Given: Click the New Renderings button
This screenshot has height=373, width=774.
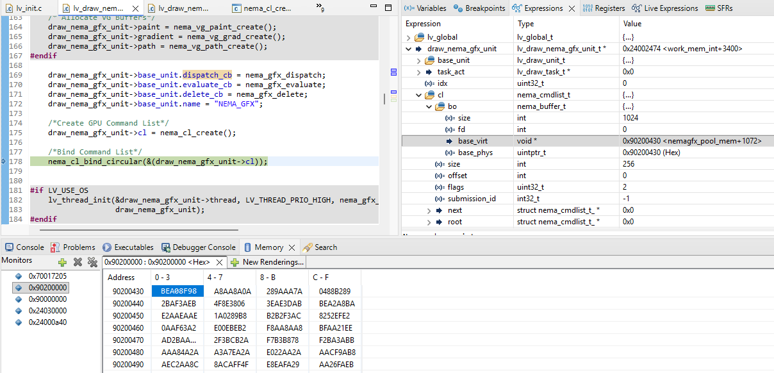Looking at the screenshot, I should [267, 262].
